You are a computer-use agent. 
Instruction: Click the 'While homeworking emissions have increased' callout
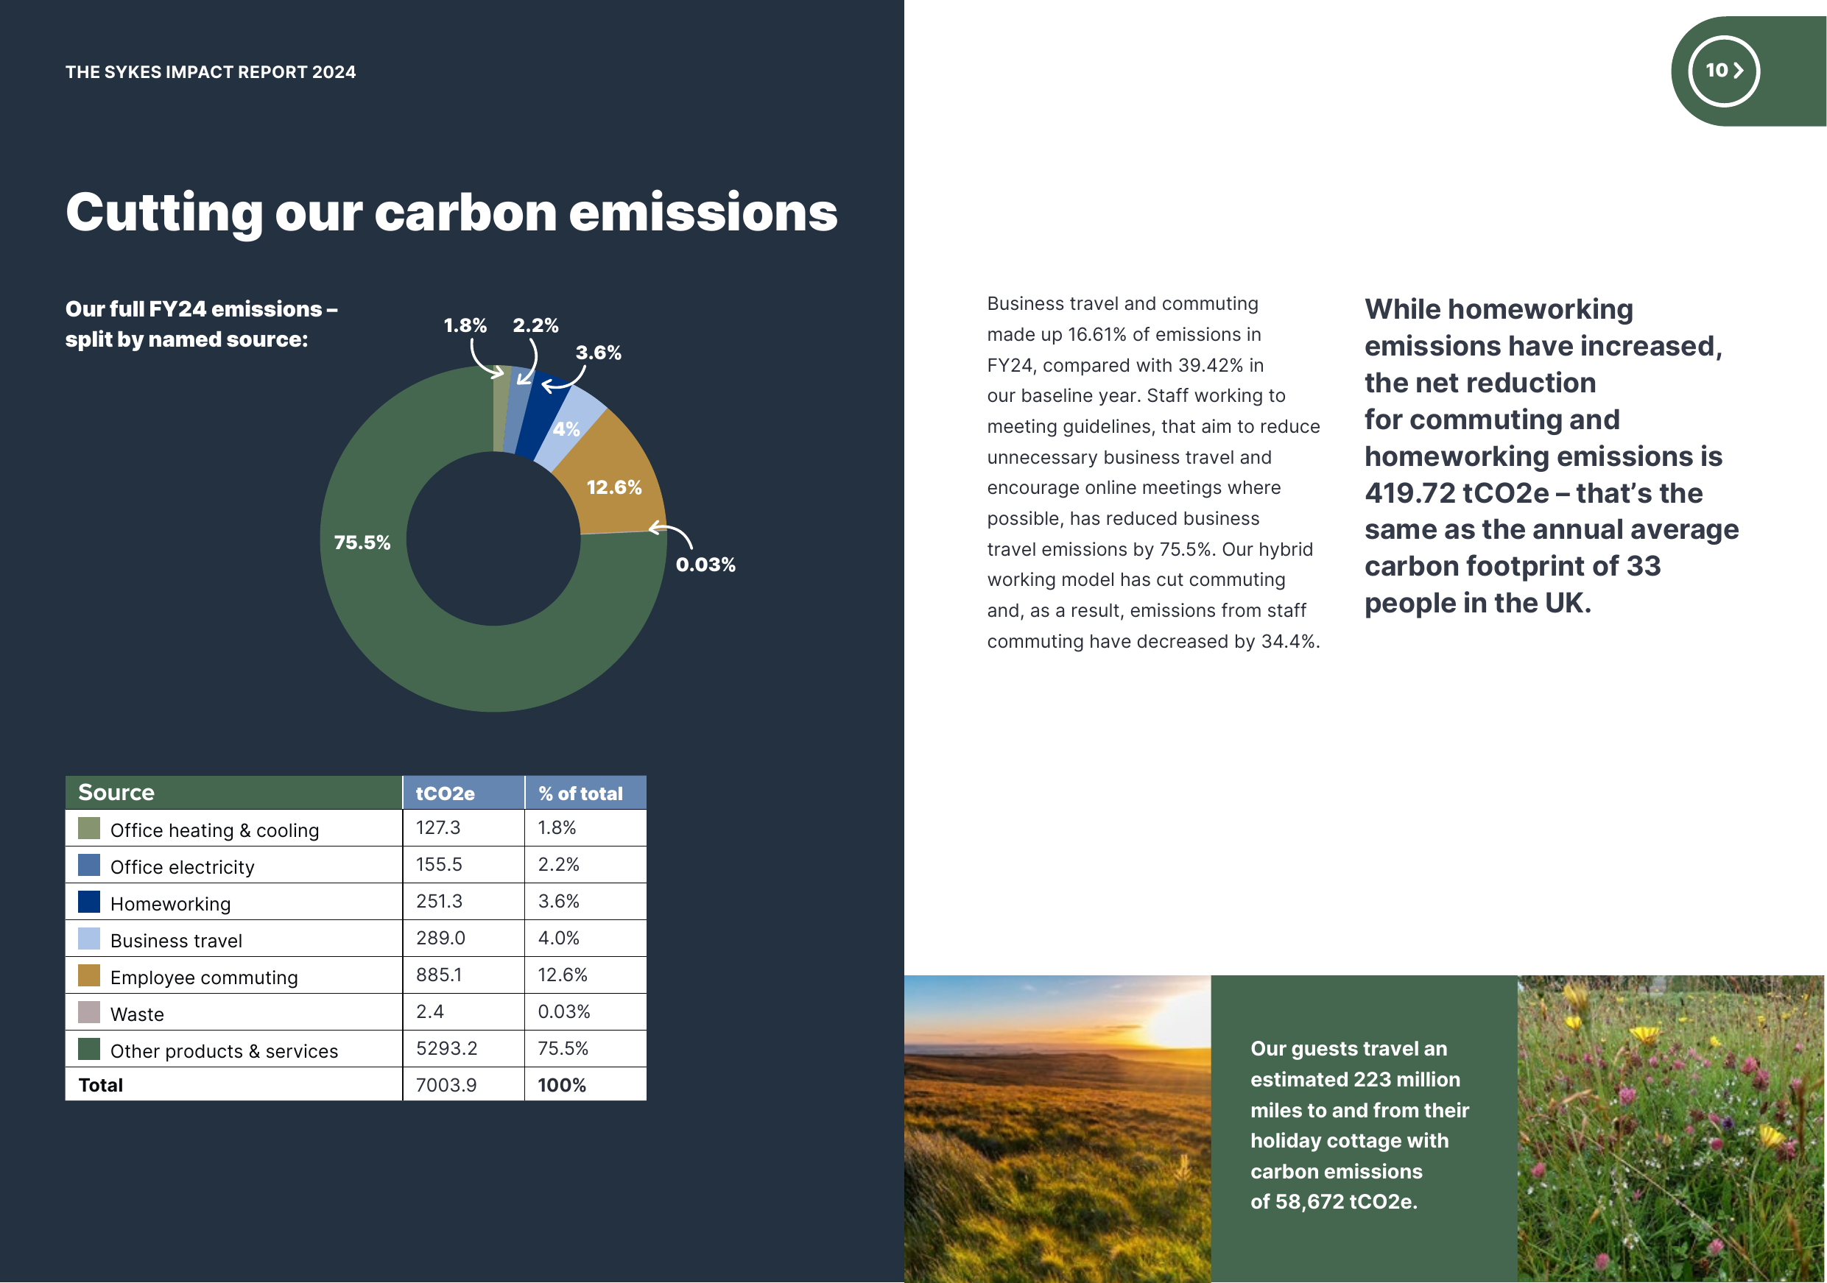point(1552,456)
